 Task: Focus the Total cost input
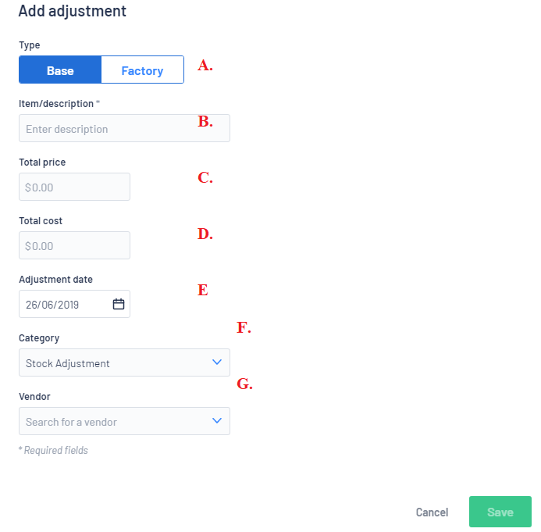74,245
